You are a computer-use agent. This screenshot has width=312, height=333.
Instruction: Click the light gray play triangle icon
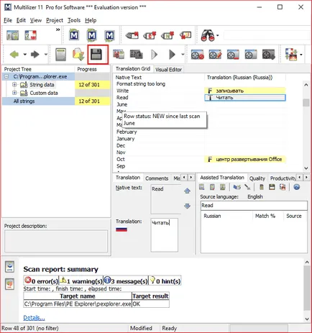[155, 55]
